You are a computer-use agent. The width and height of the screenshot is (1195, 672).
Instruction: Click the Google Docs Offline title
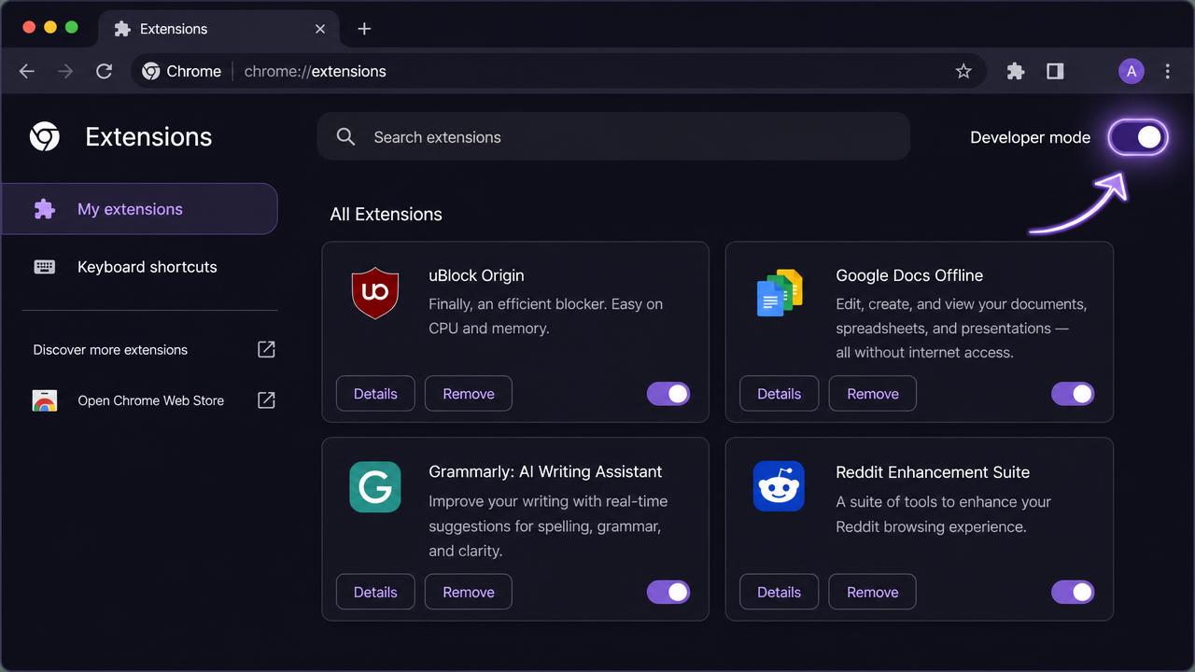909,275
